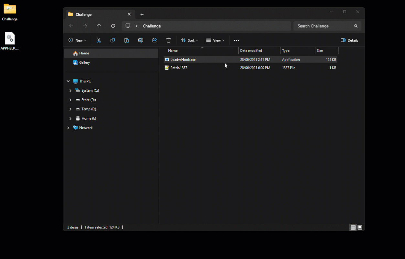405x259 pixels.
Task: Switch to large thumbnails view icon
Action: (x=360, y=227)
